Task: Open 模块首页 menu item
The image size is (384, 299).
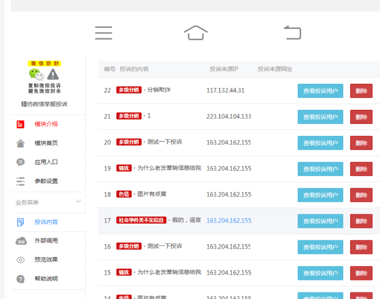Action: 46,143
